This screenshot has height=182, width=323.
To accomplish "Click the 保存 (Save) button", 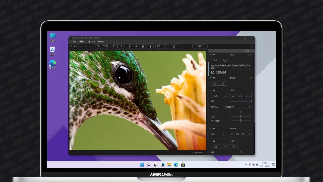I will 200,46.
